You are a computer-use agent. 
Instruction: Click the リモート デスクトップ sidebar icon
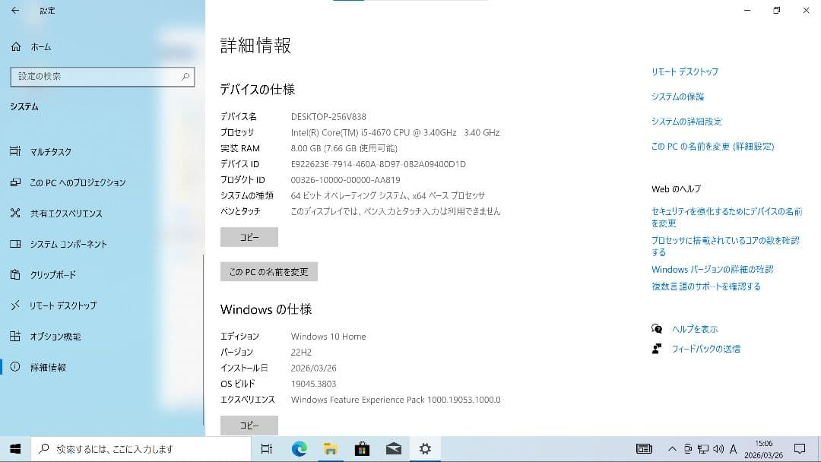[15, 305]
